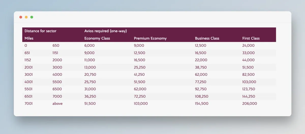Click the yellow minimize window button
This screenshot has height=134, width=305.
pos(26,17)
